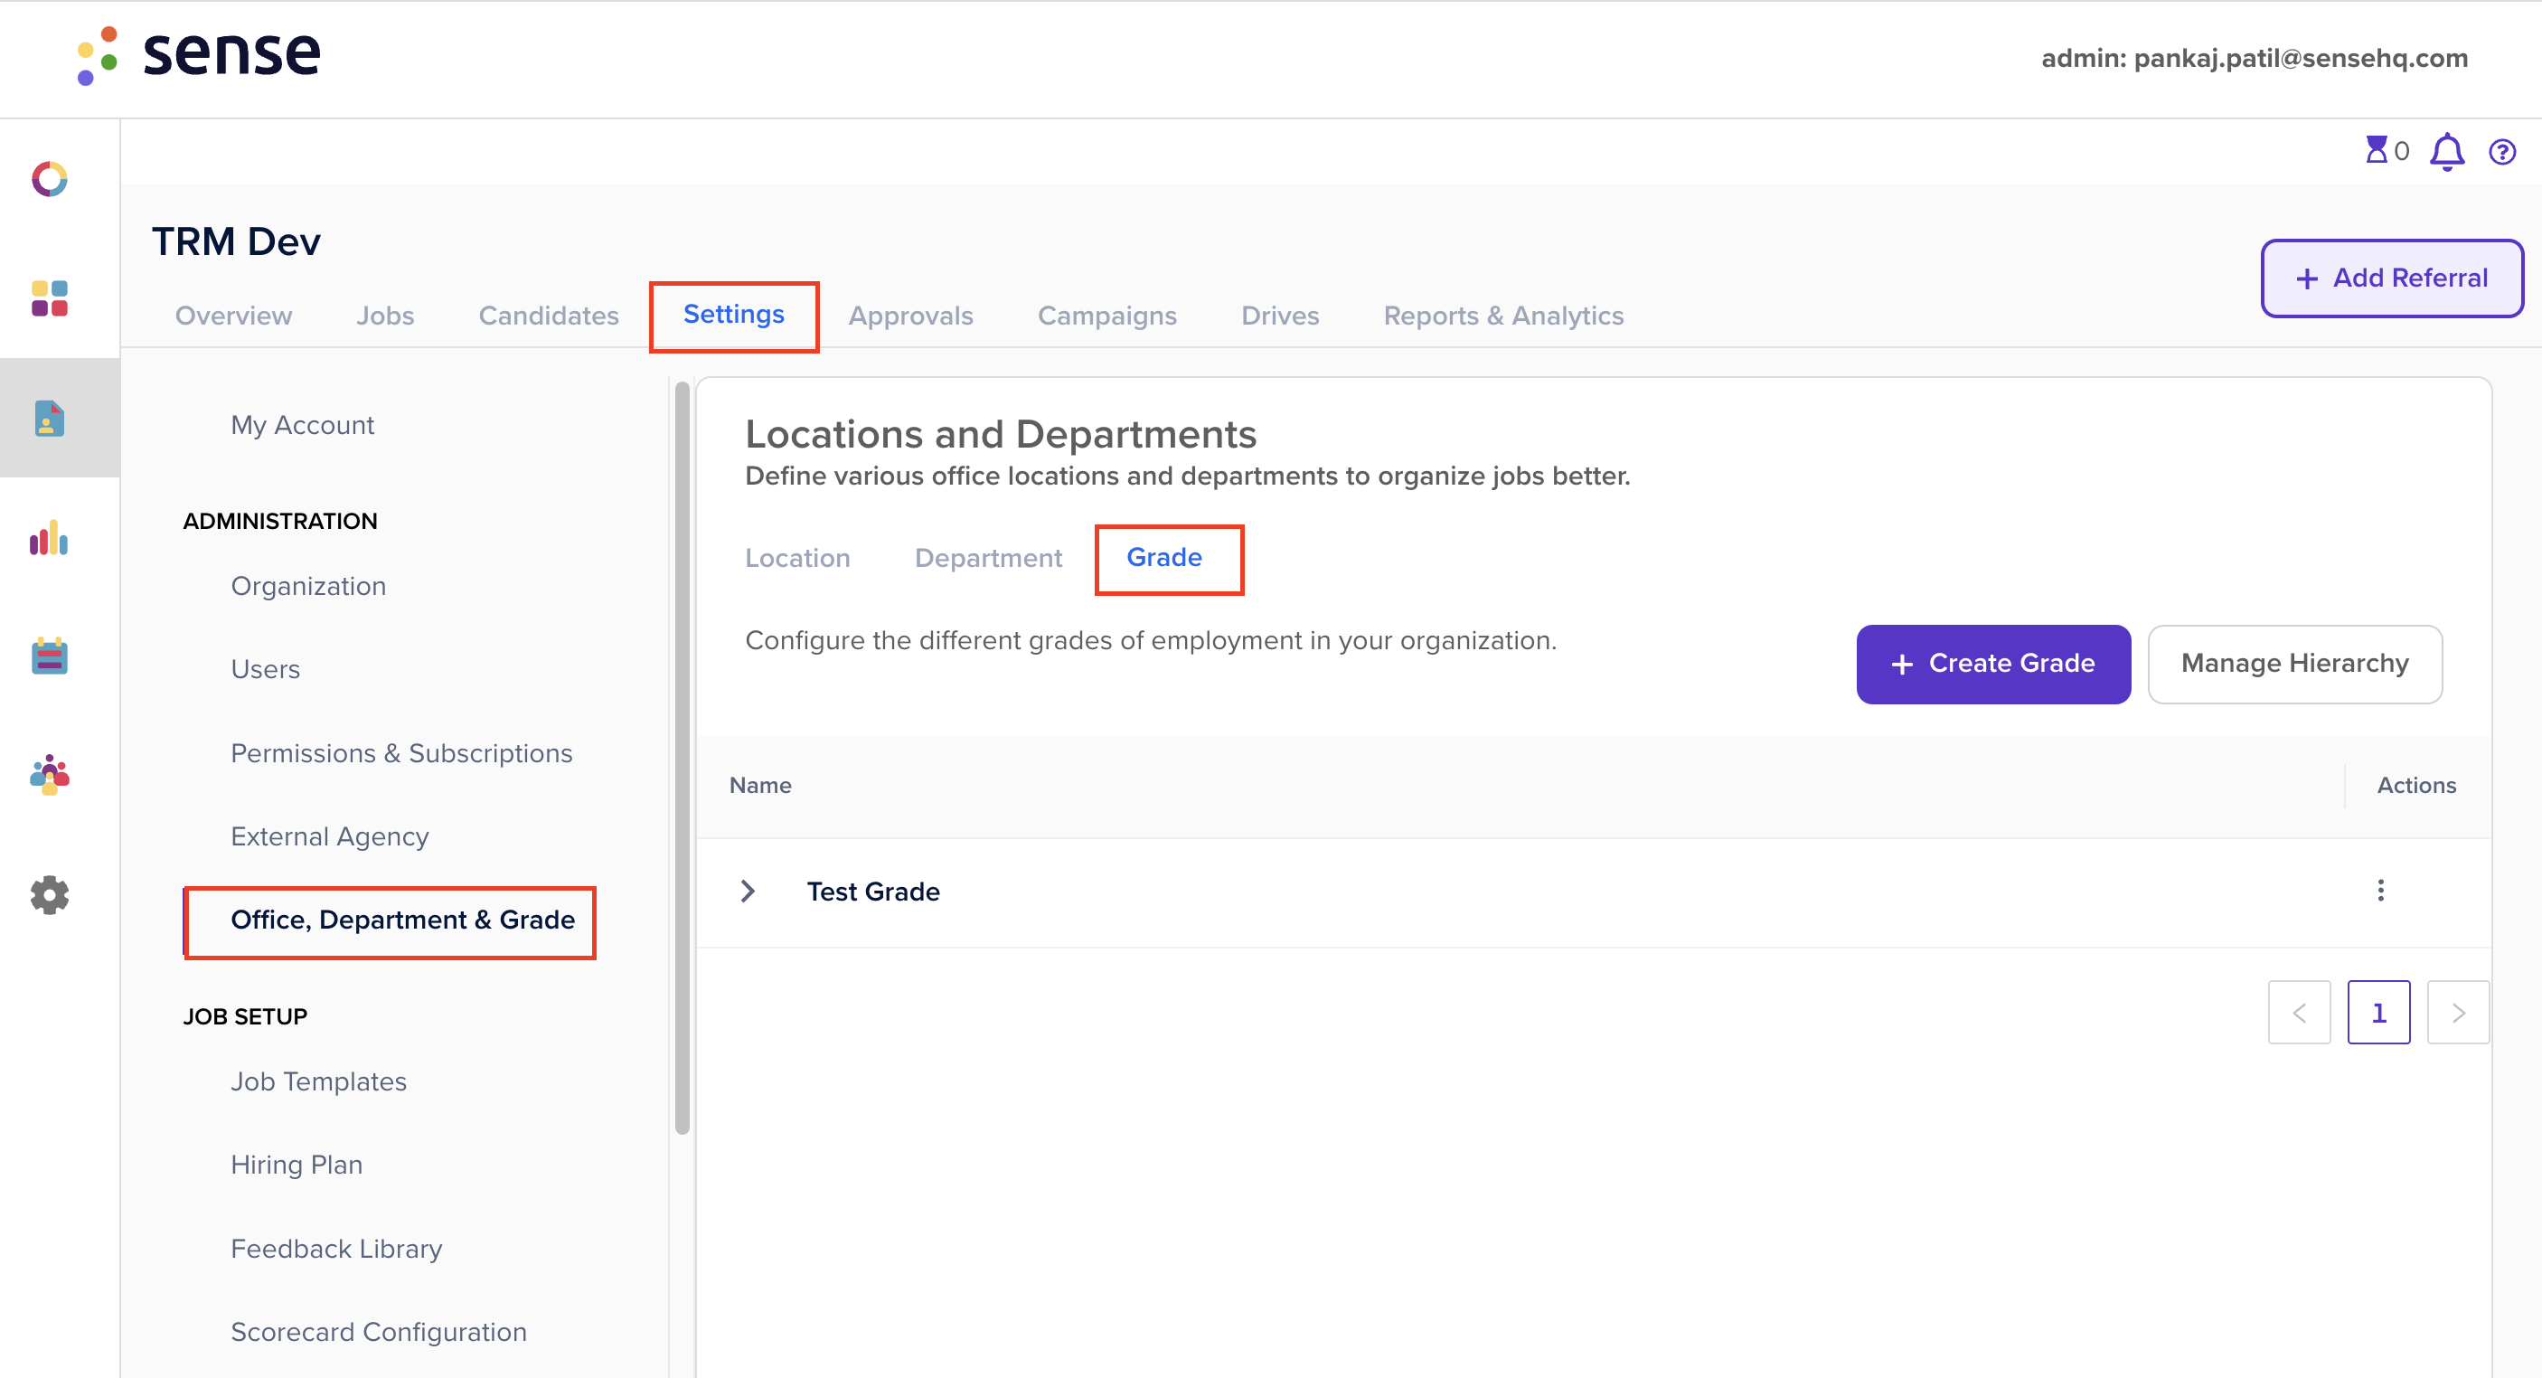Open External Agency settings
Image resolution: width=2542 pixels, height=1378 pixels.
point(330,837)
